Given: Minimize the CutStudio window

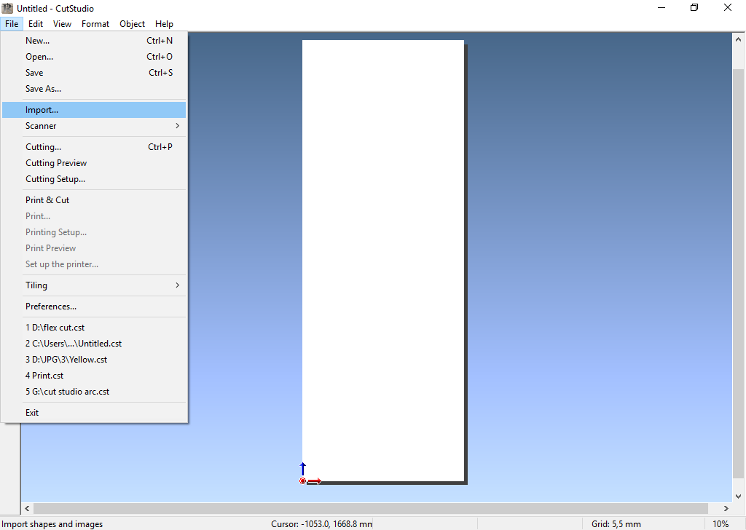Looking at the screenshot, I should (x=661, y=8).
